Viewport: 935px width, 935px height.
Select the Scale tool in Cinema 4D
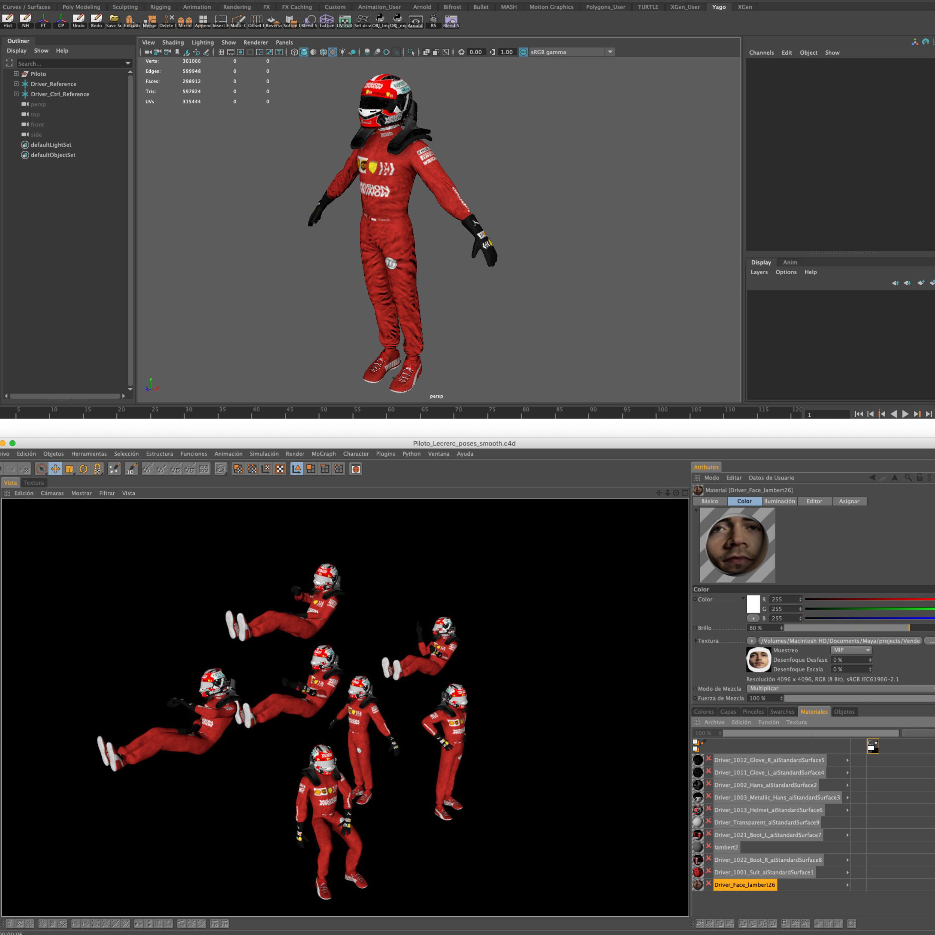[69, 469]
